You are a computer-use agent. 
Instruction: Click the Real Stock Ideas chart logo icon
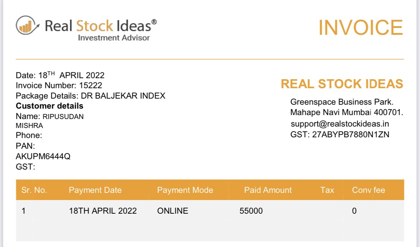click(x=28, y=25)
